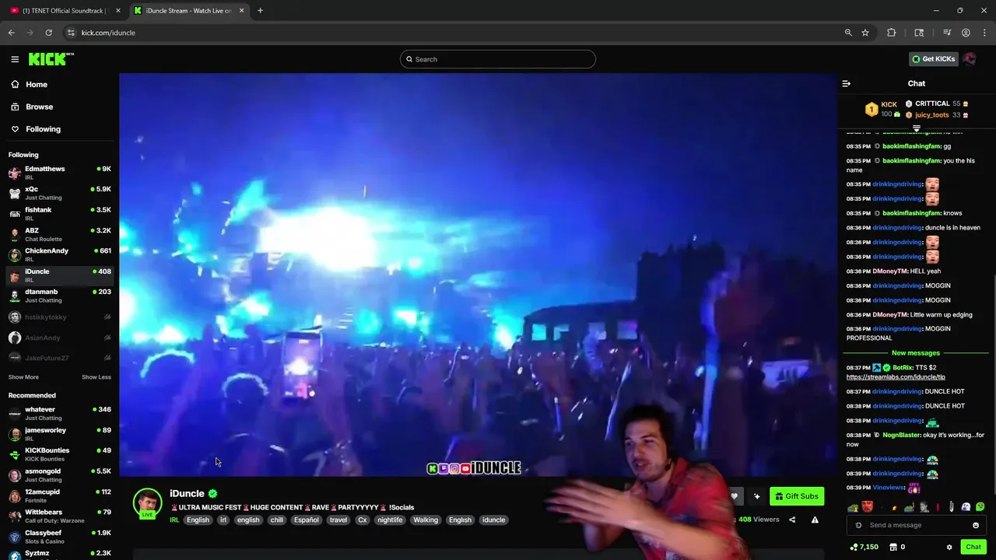
Task: Open ABZ channel in Following list
Action: [x=59, y=234]
